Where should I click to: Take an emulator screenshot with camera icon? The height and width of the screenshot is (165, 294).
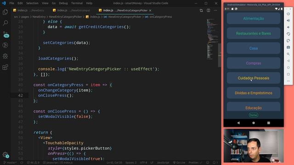click(x=288, y=47)
